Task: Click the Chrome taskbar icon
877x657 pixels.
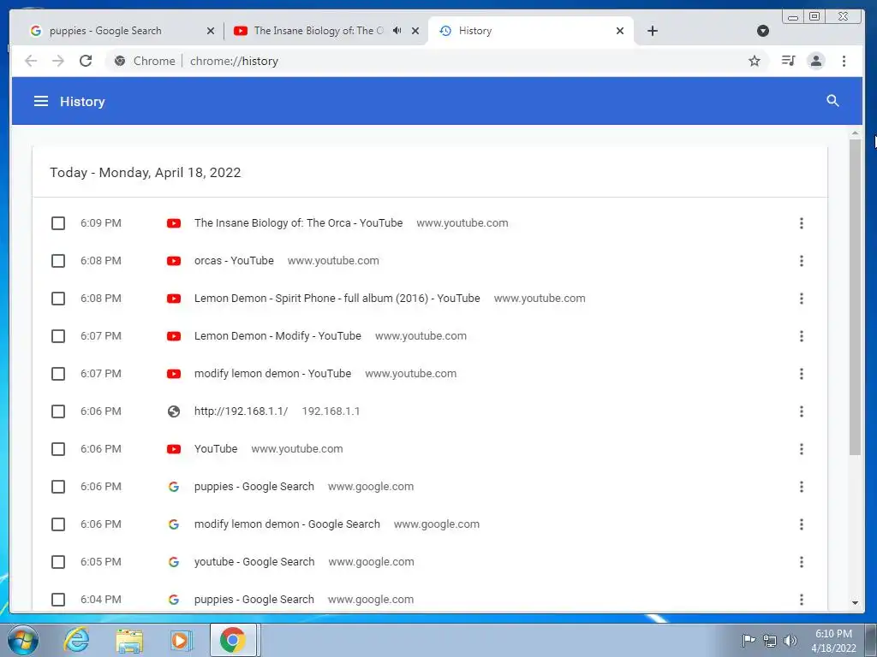Action: [x=233, y=640]
